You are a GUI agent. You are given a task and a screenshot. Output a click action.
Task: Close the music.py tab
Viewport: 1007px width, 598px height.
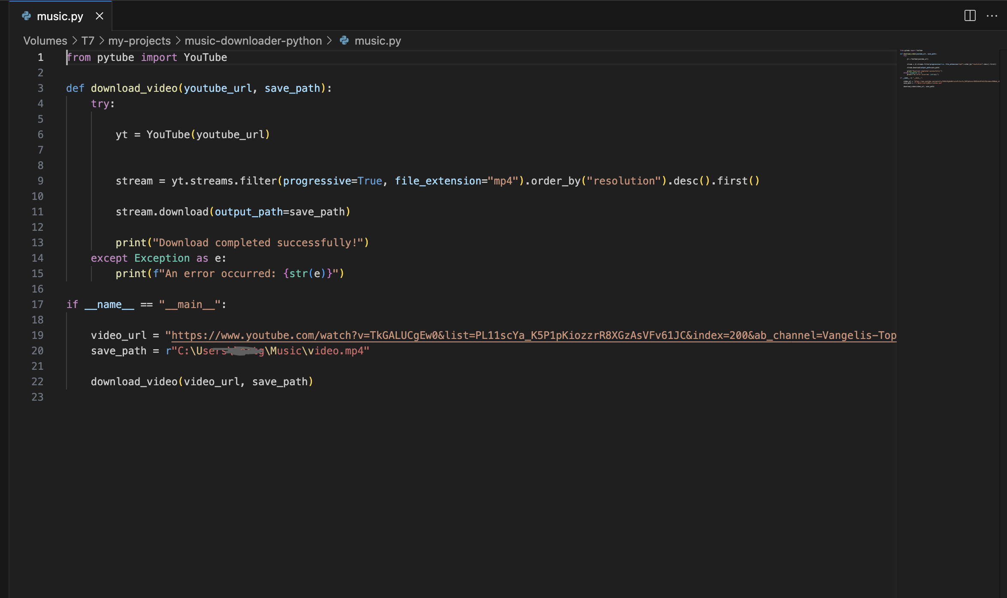point(100,15)
